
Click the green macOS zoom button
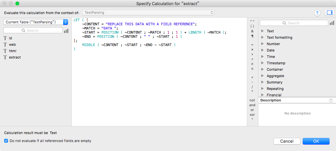[x=17, y=4]
